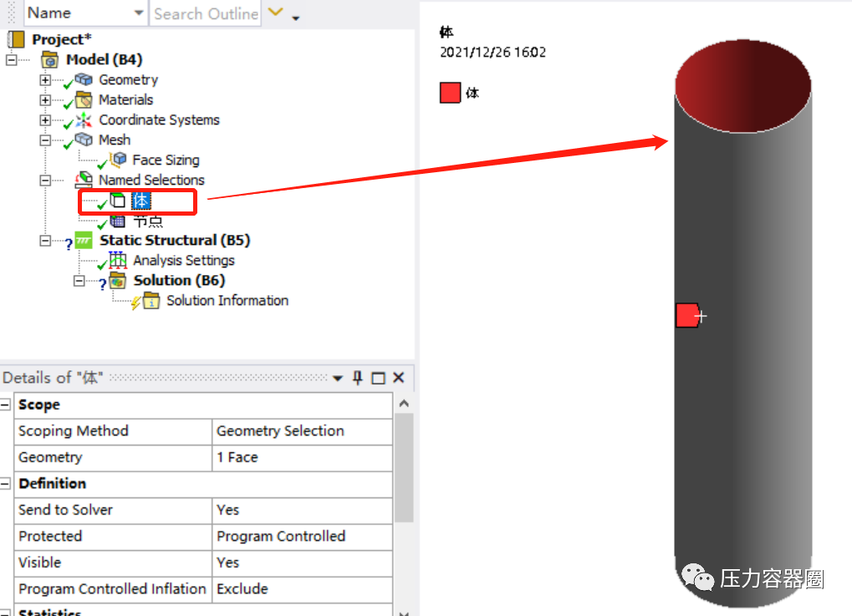Viewport: 852px width, 616px height.
Task: Open the Details panel options dropdown arrow
Action: coord(338,378)
